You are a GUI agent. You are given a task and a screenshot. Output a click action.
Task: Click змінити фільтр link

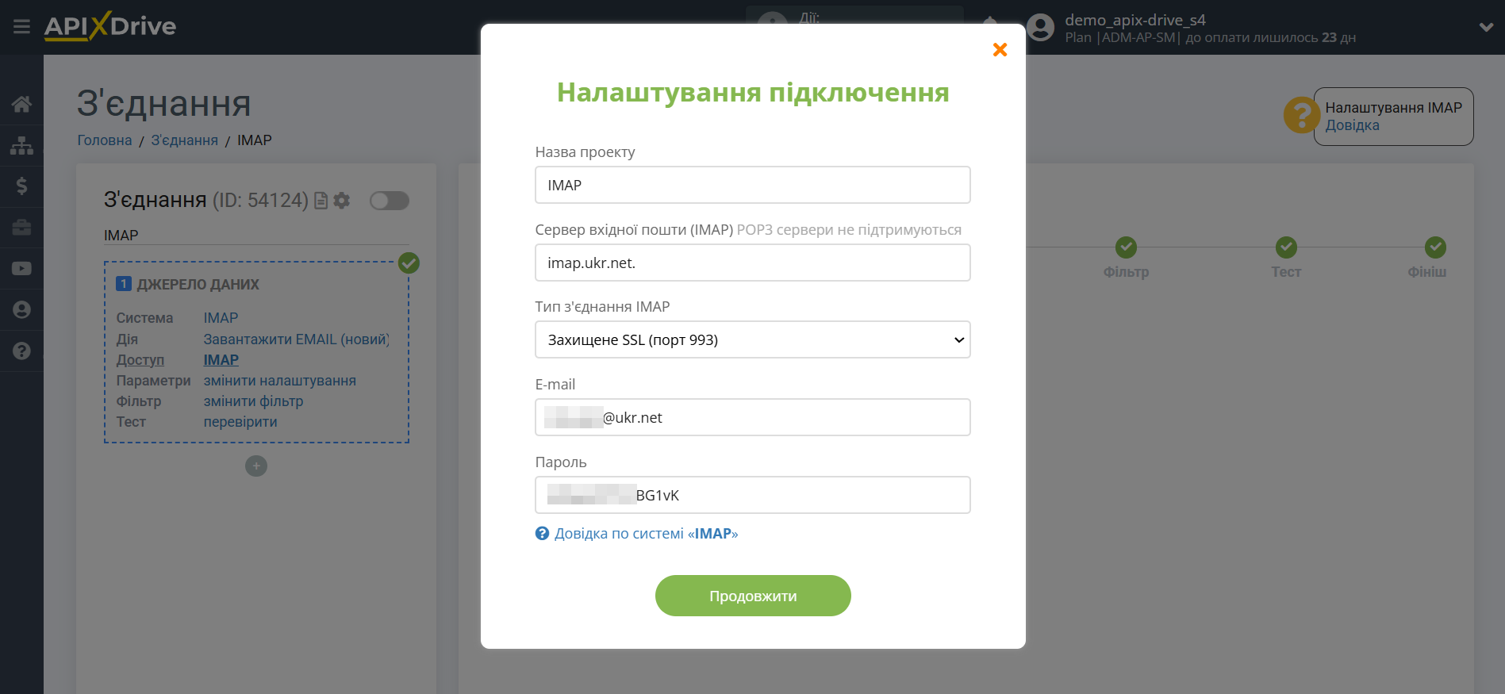[x=253, y=401]
